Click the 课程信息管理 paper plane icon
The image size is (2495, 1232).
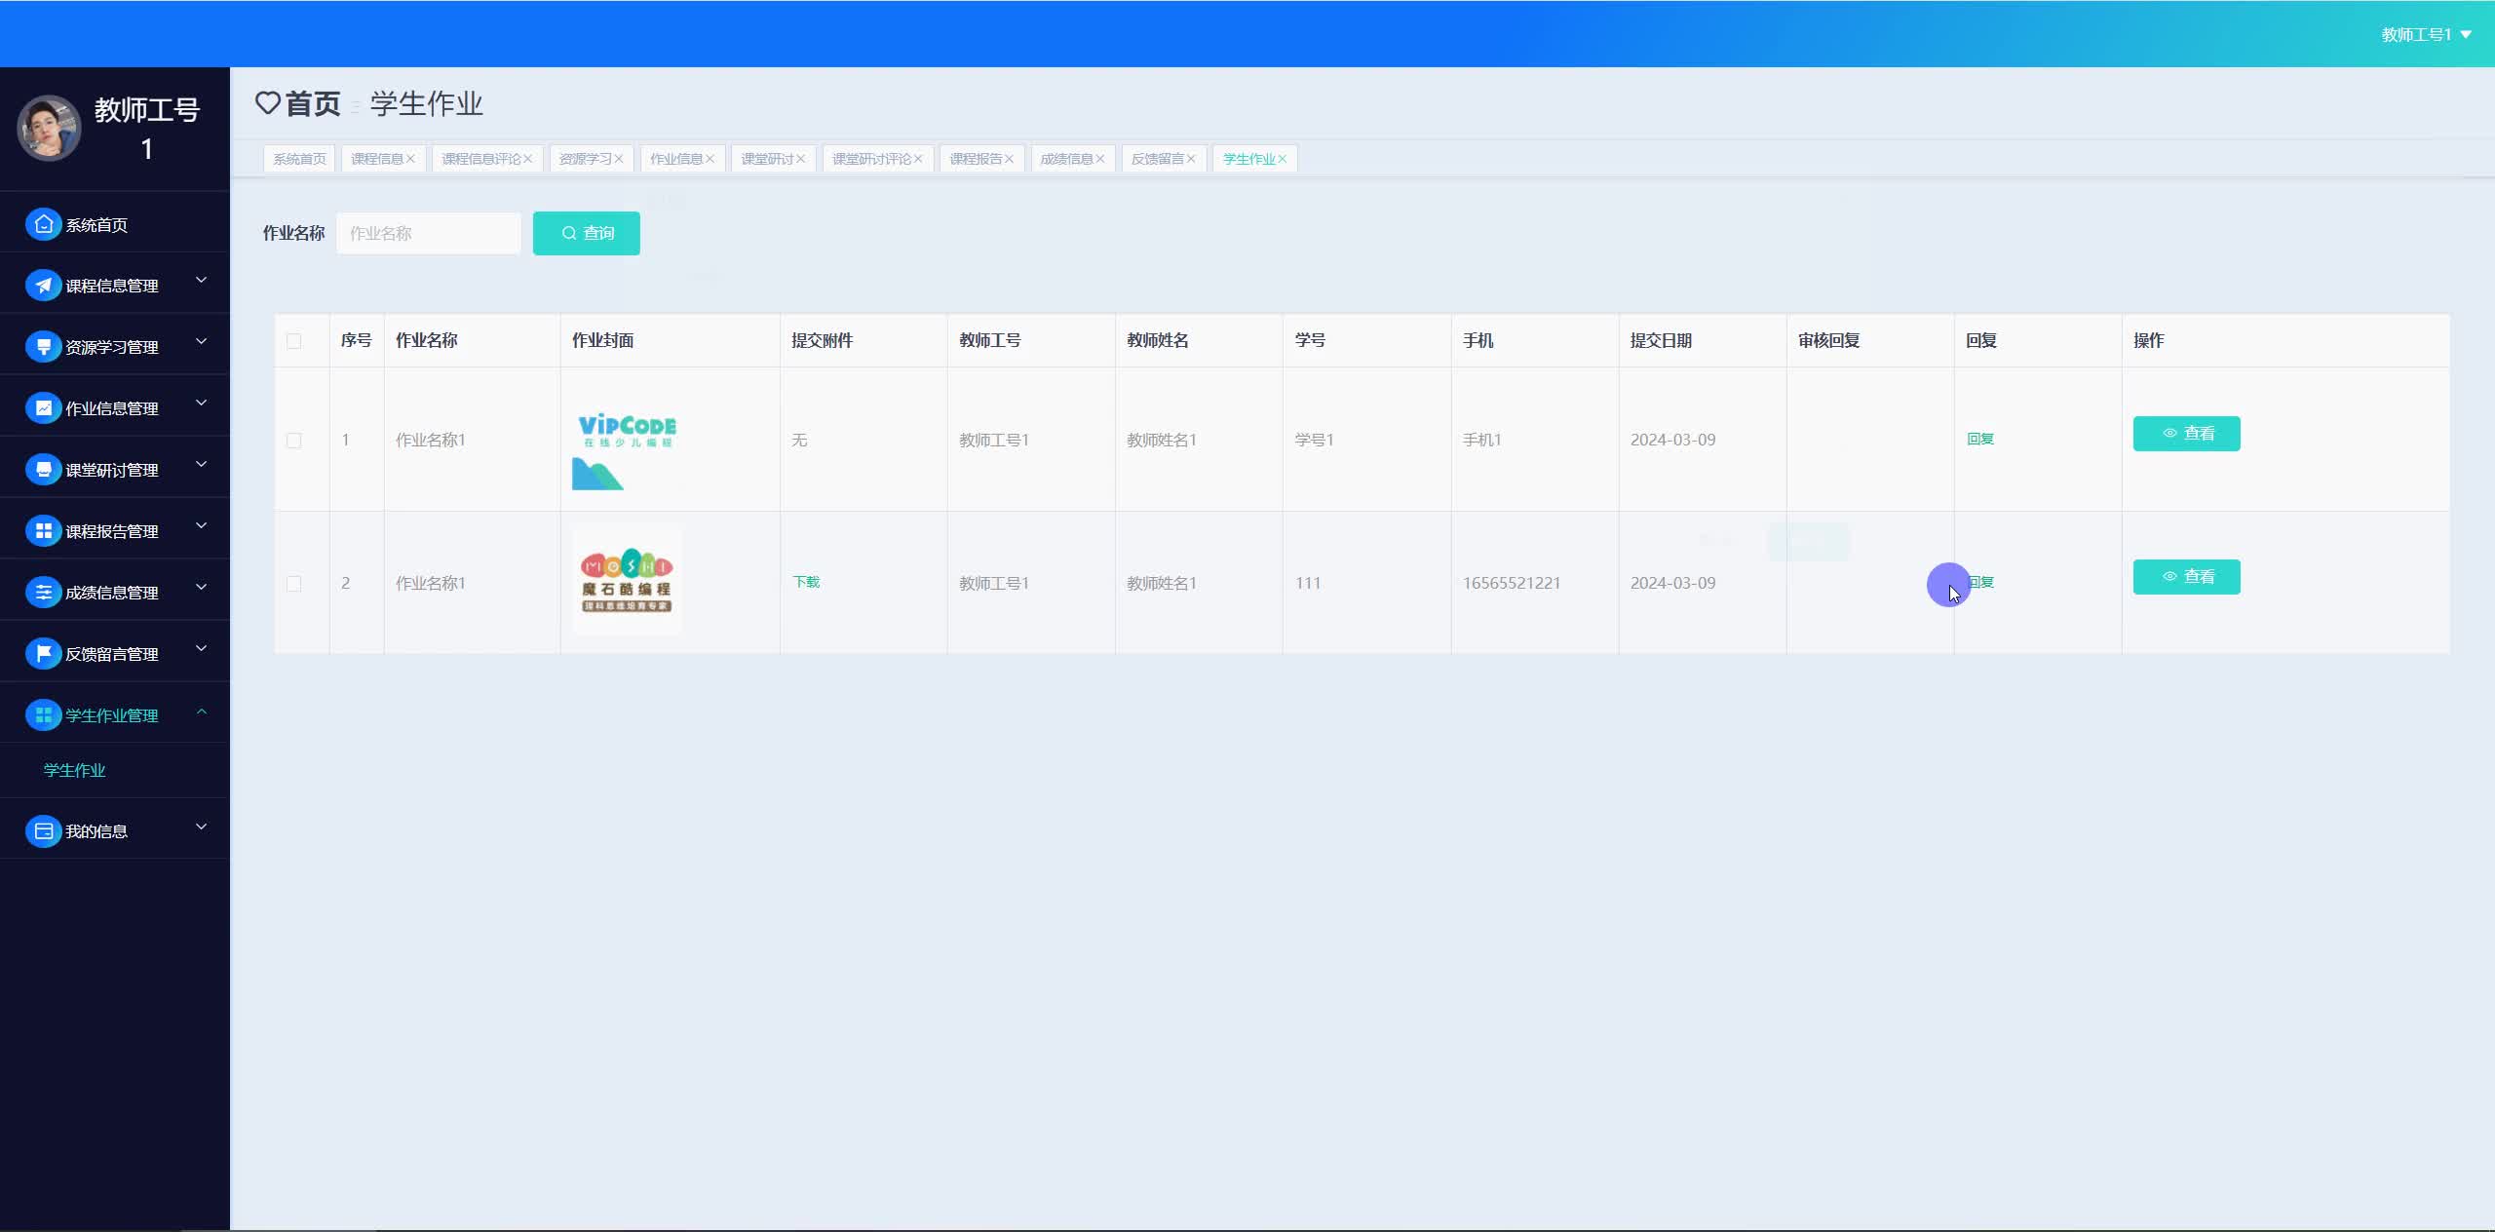click(43, 286)
